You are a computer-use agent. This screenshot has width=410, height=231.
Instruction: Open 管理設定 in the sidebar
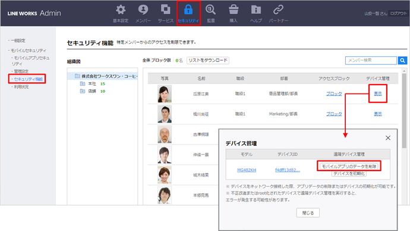click(x=21, y=71)
